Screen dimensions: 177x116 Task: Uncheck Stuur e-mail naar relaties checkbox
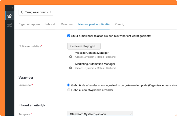click(69, 36)
